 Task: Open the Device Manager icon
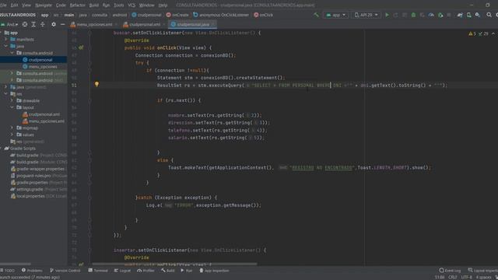(x=468, y=15)
